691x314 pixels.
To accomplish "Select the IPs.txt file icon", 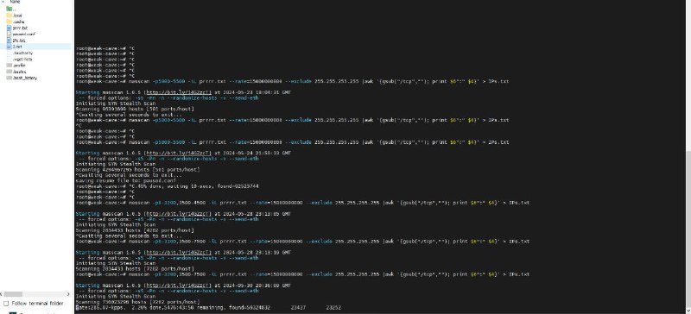I will click(x=9, y=40).
